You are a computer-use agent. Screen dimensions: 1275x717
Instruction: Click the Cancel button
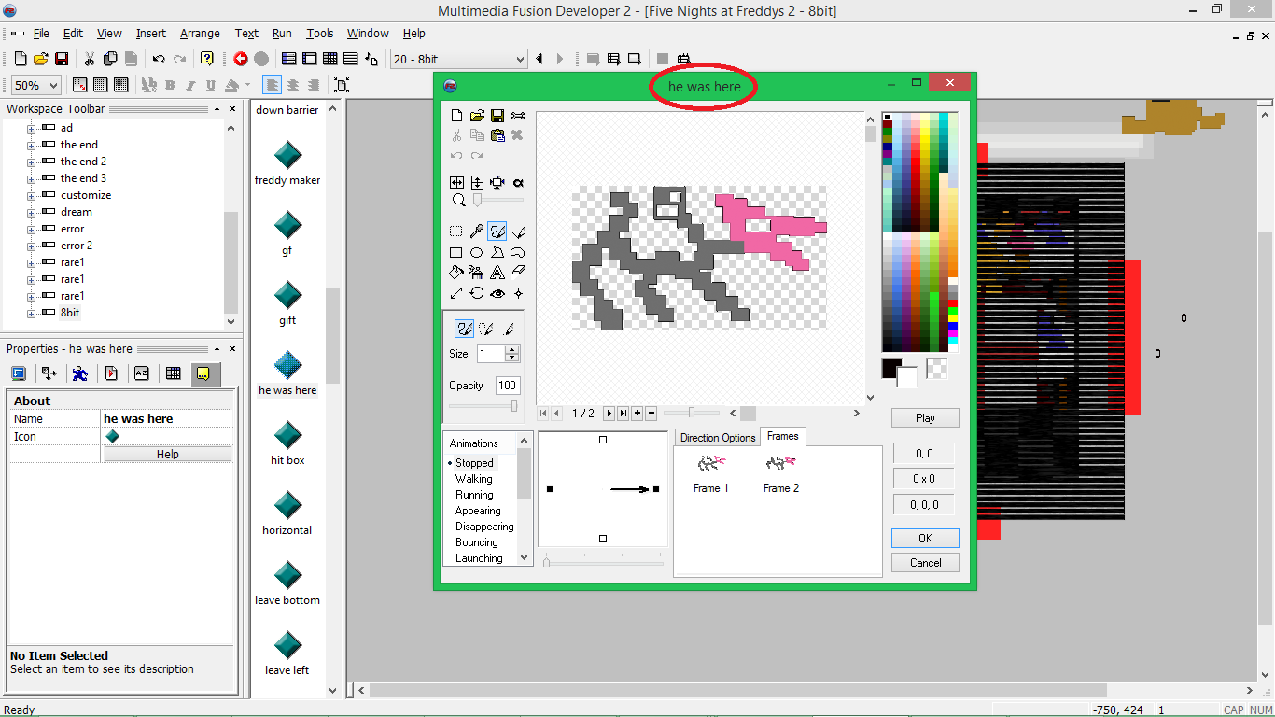click(925, 563)
